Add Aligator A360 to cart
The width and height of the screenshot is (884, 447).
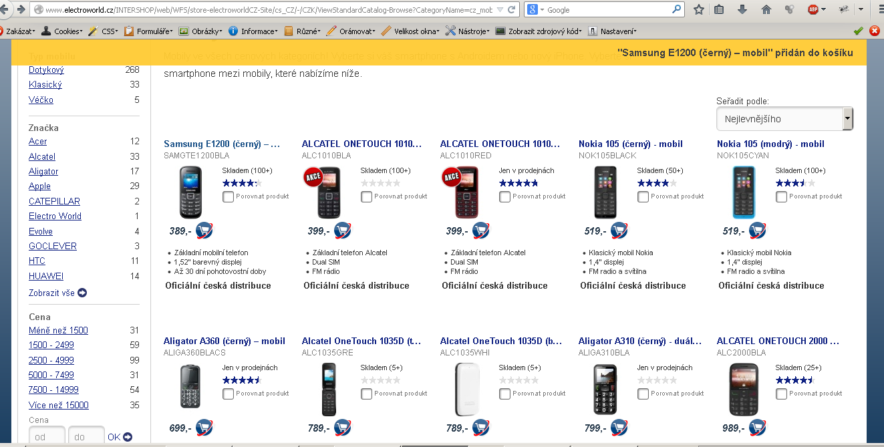[204, 428]
